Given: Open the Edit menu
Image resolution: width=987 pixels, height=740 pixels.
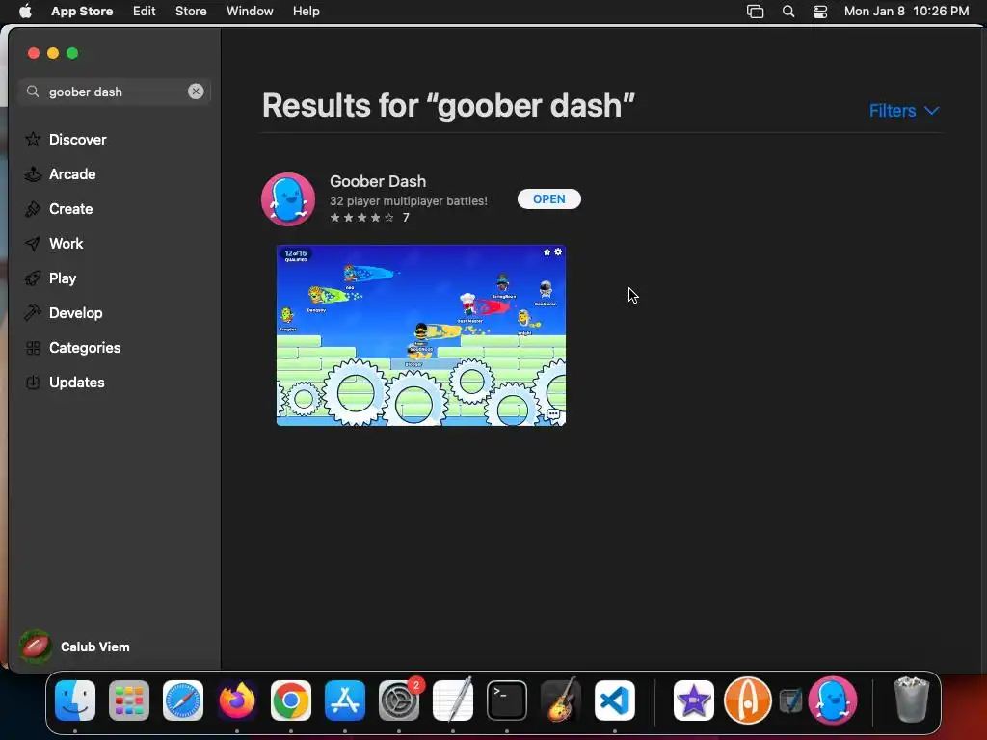Looking at the screenshot, I should (x=144, y=11).
